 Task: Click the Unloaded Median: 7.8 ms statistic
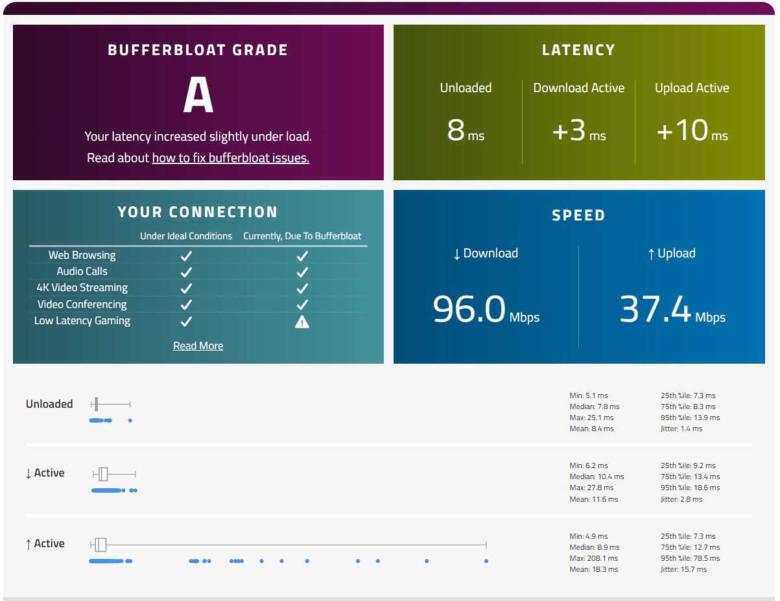(595, 407)
